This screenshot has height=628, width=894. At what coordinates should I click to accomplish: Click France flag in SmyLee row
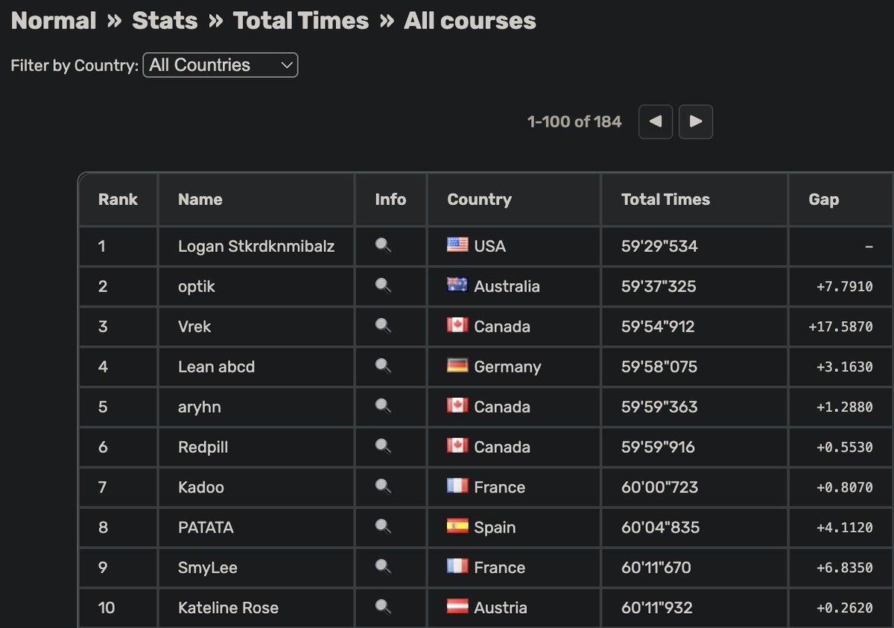click(x=457, y=566)
